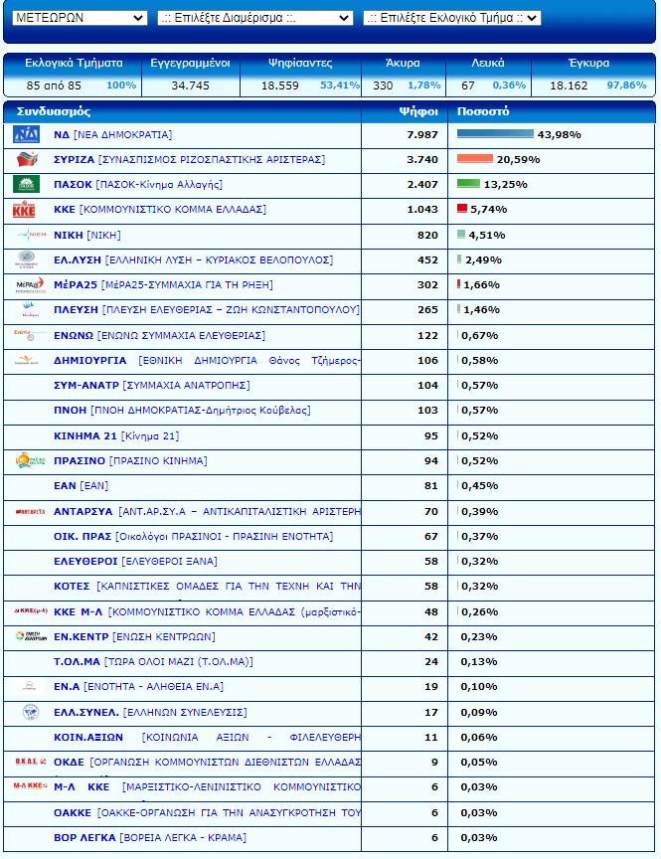Open the ΚΙΝΗΜΑ 21 link
Image resolution: width=661 pixels, height=859 pixels.
[116, 435]
